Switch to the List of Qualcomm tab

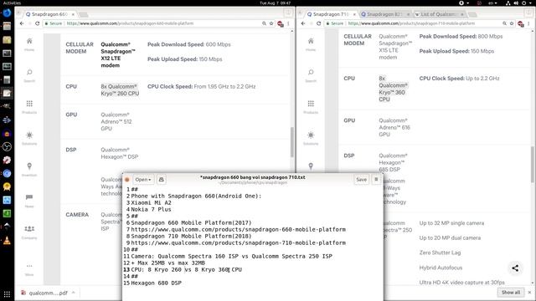point(438,14)
